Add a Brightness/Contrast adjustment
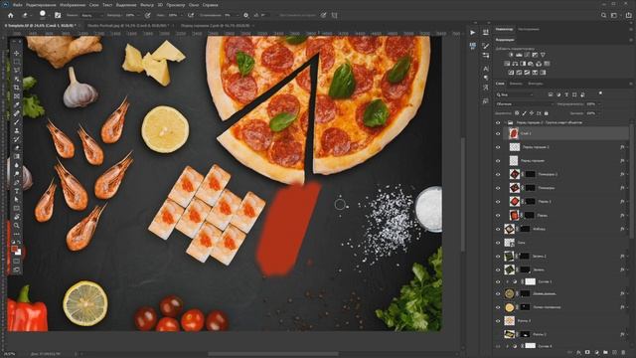 point(511,55)
